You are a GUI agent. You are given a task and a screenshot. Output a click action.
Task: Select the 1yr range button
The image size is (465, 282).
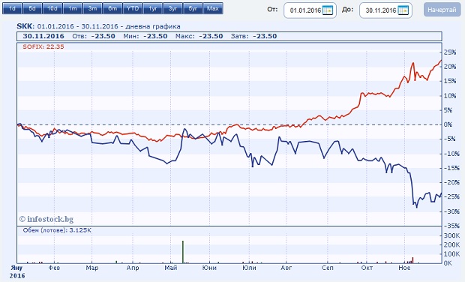pyautogui.click(x=153, y=8)
